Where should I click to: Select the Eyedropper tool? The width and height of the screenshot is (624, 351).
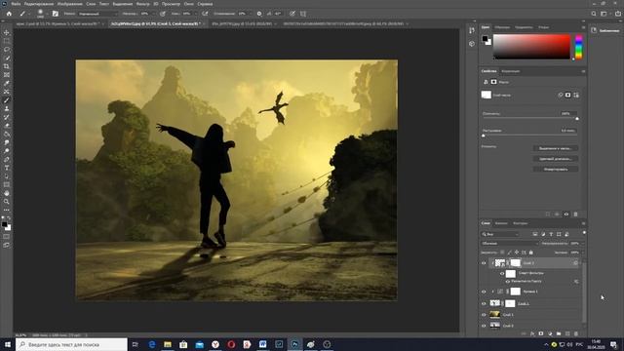point(7,83)
